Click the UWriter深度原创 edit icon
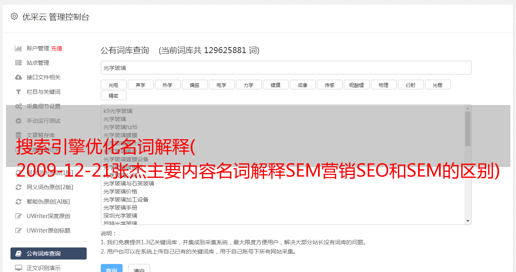The image size is (516, 272). click(19, 216)
